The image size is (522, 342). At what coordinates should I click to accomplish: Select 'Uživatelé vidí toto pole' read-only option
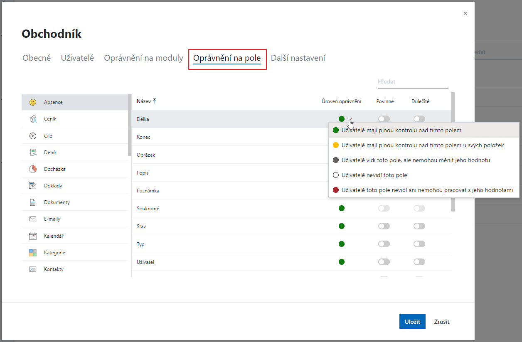click(x=424, y=160)
